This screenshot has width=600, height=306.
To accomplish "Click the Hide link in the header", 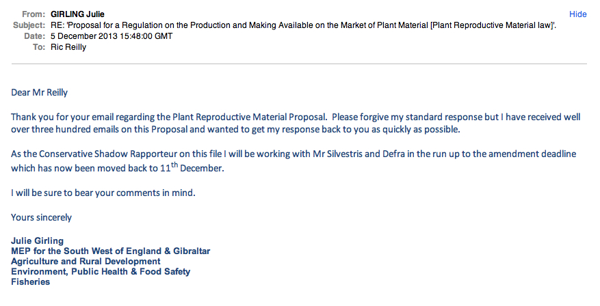I will tap(578, 14).
